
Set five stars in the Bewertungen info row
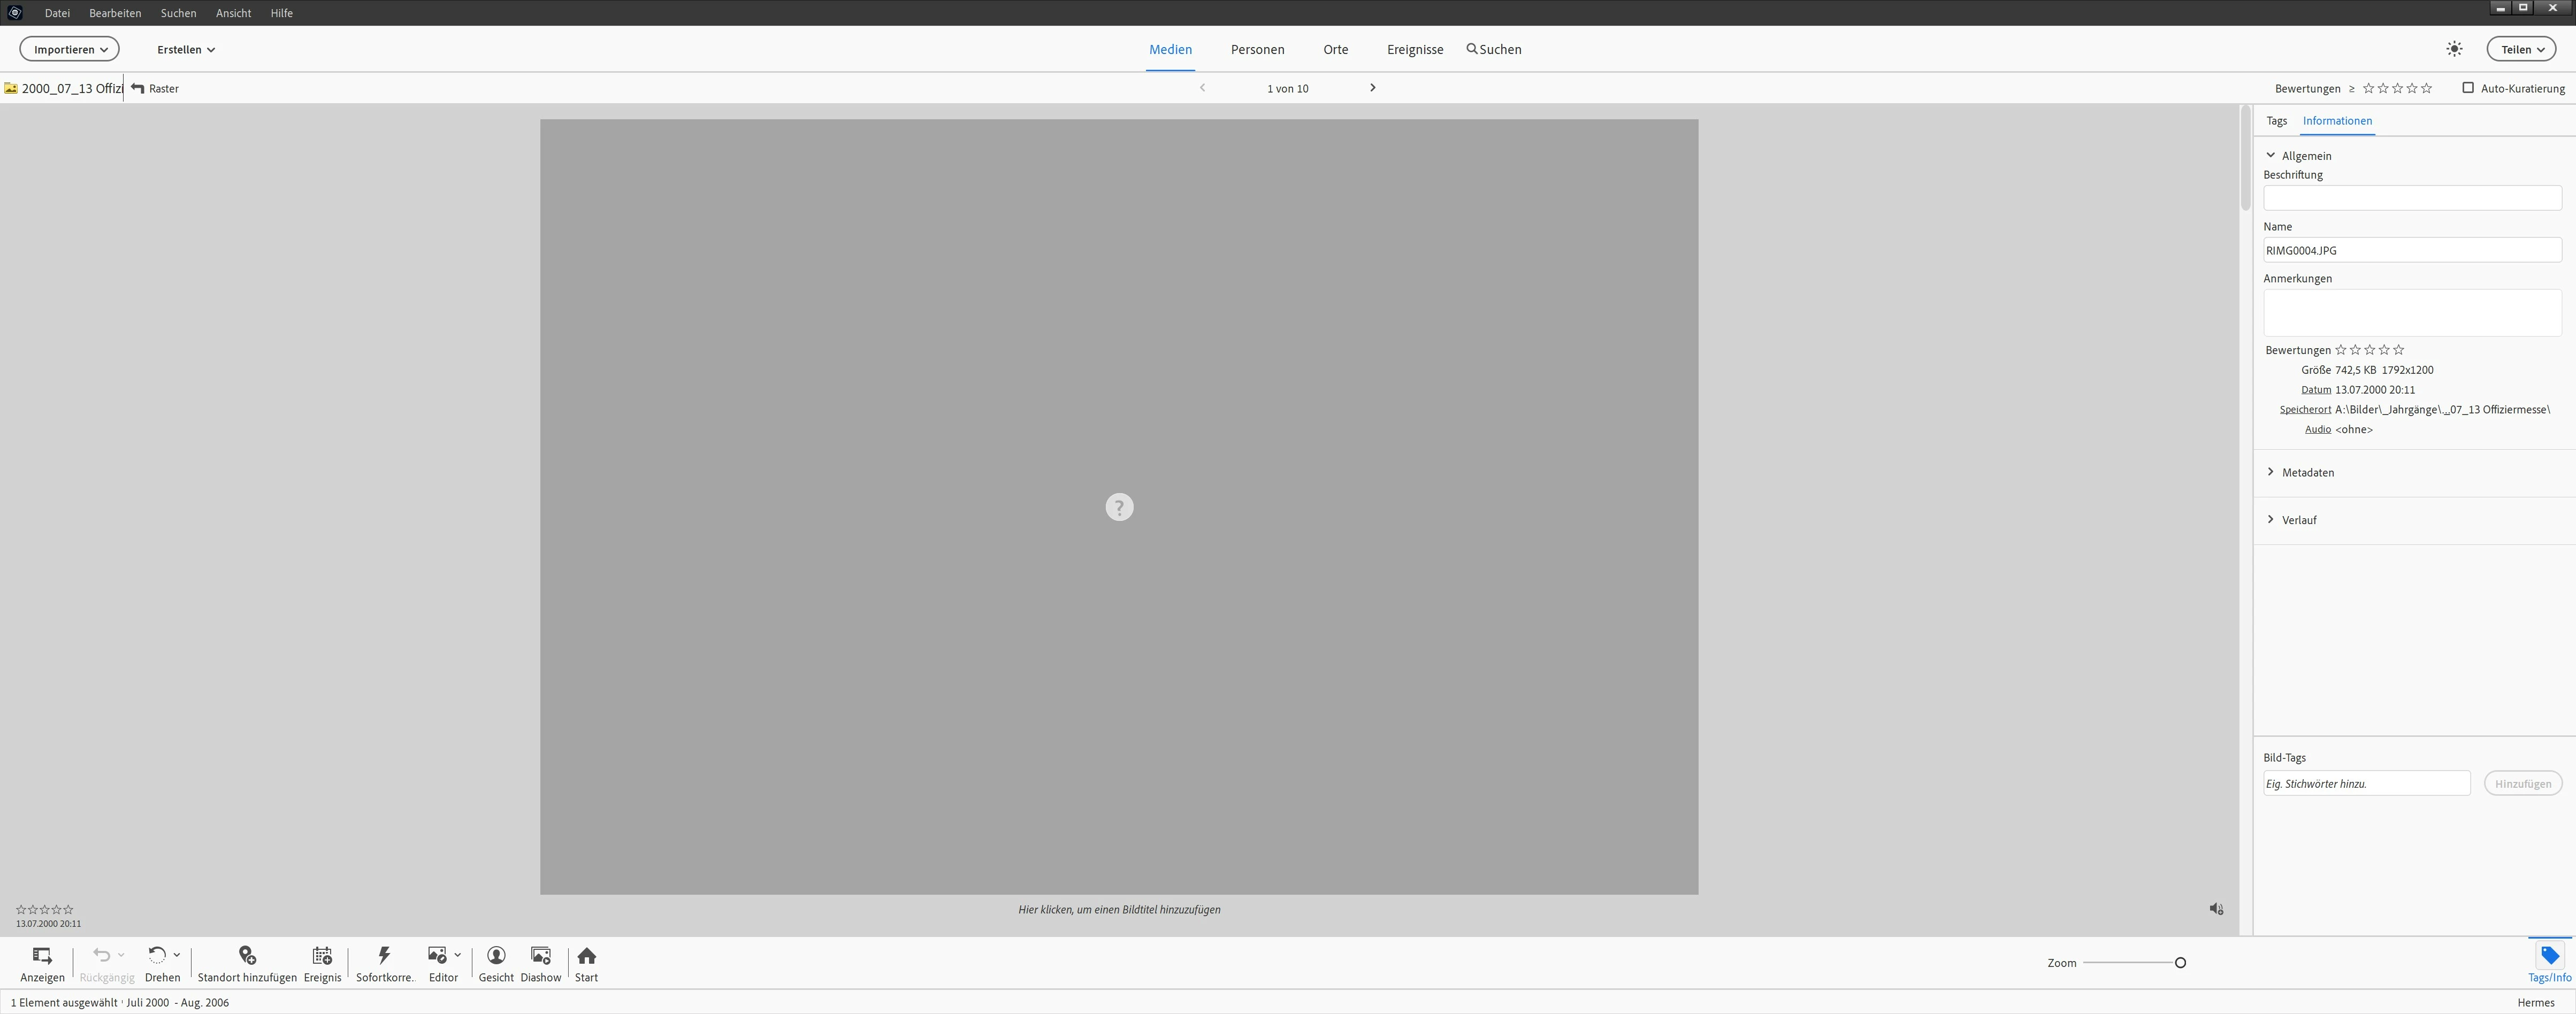2399,350
